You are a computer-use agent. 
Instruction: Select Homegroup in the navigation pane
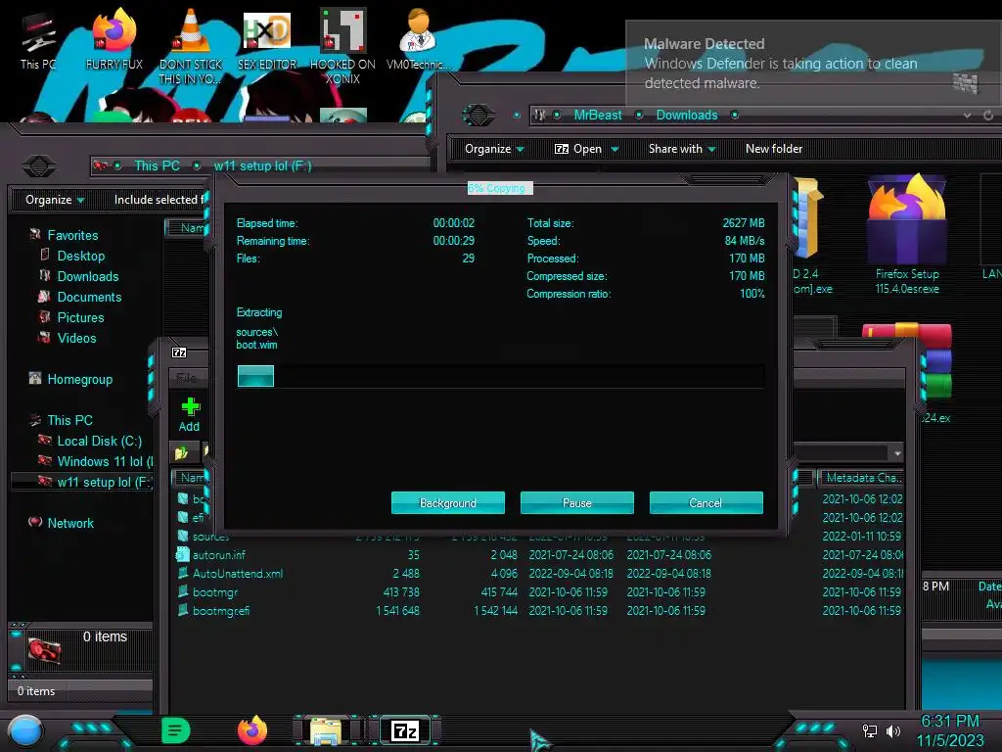tap(79, 379)
